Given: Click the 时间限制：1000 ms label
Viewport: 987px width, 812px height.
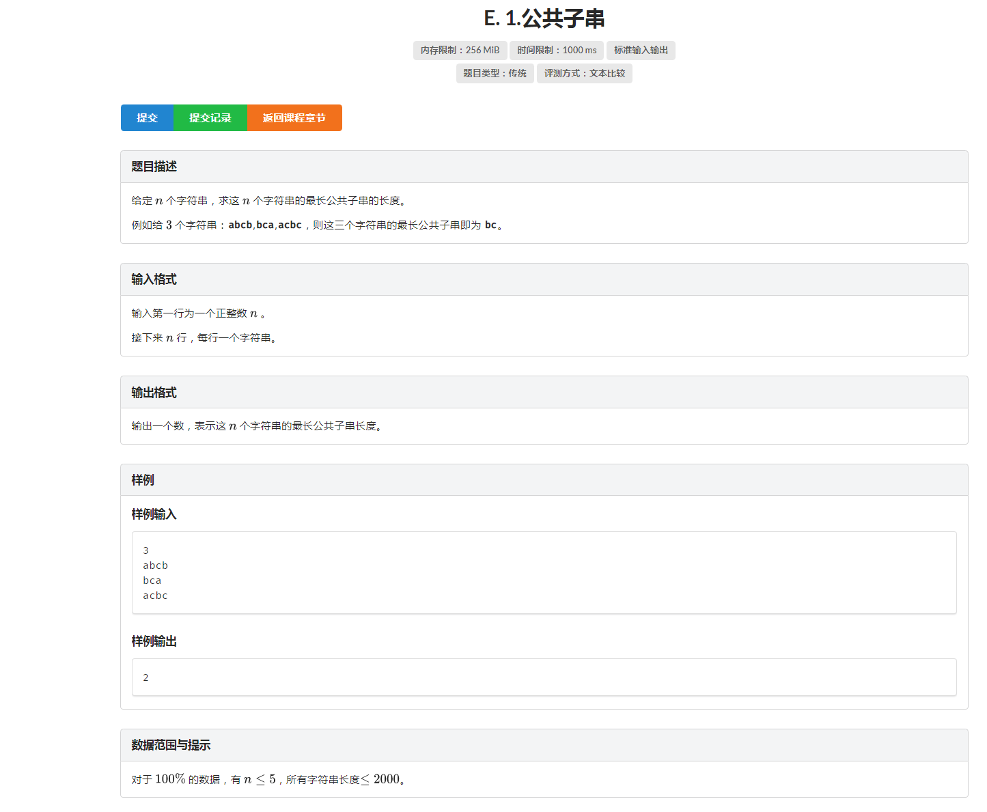Looking at the screenshot, I should (557, 50).
